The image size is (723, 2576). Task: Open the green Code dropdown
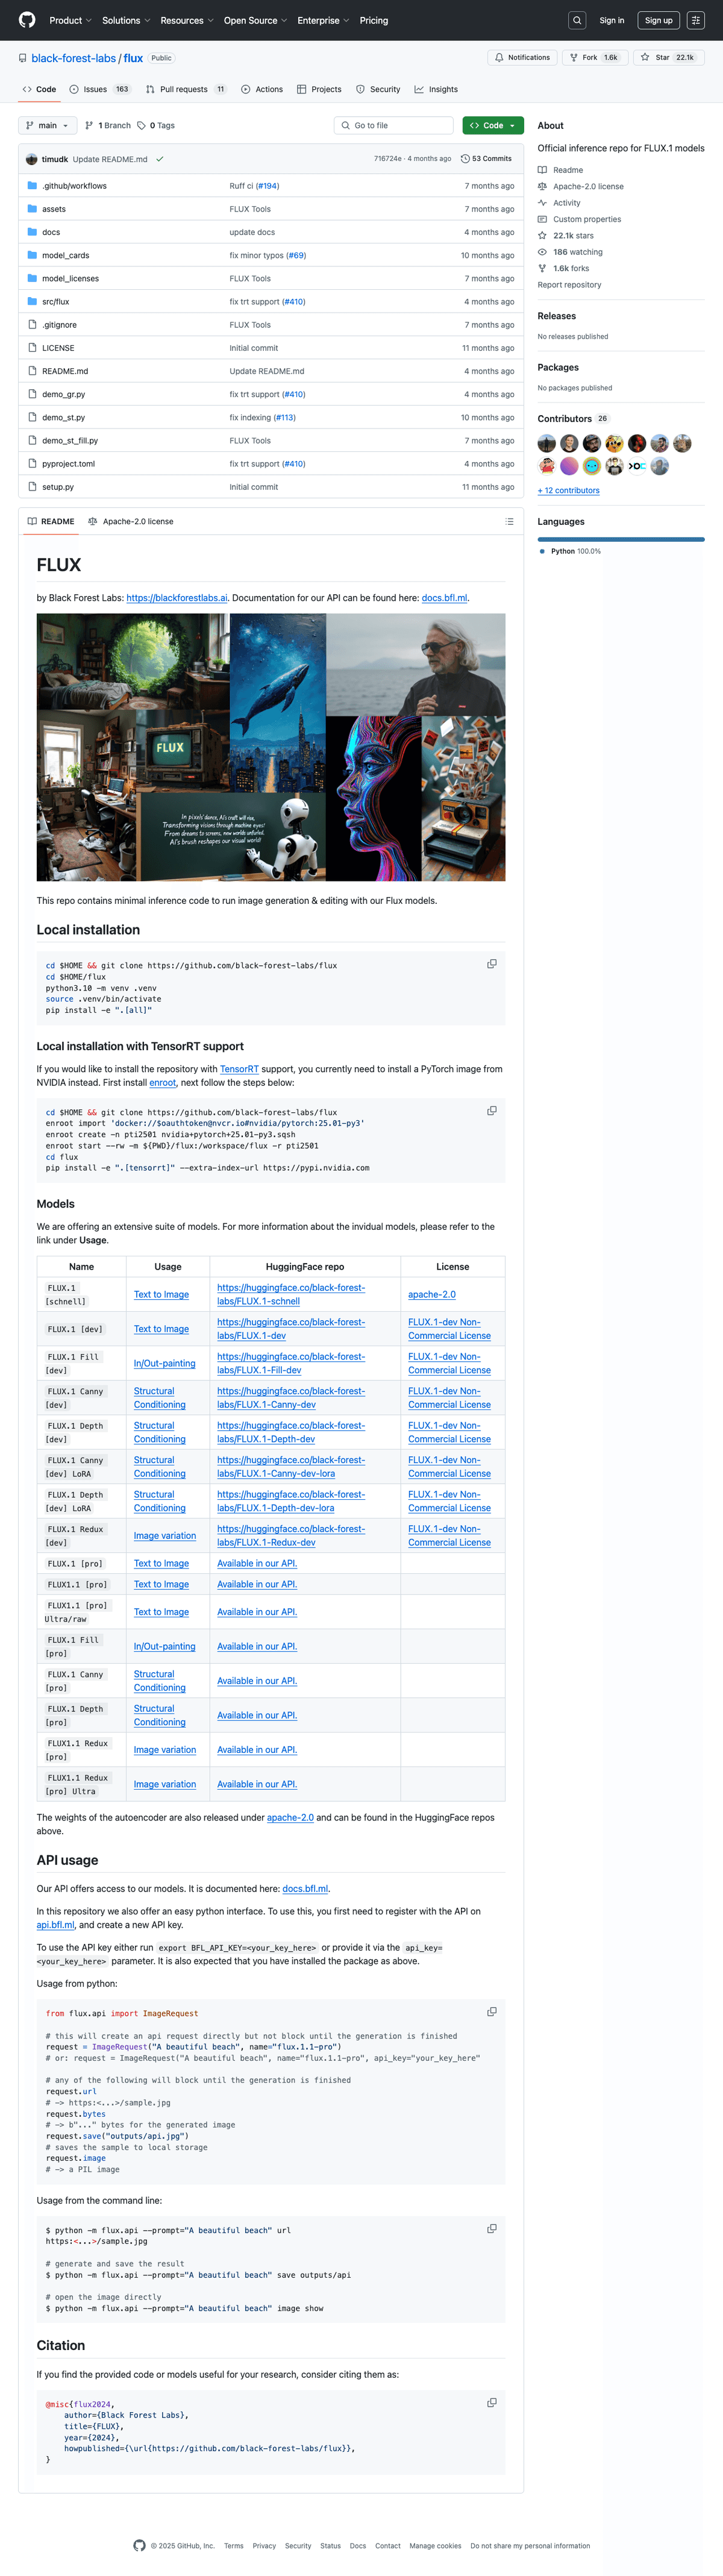coord(493,126)
